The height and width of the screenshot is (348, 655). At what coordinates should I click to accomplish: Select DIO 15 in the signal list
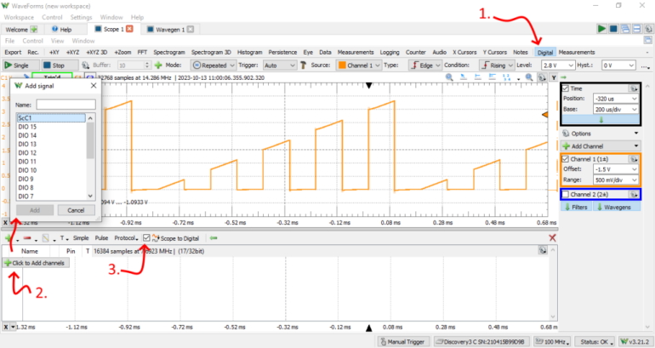click(x=27, y=127)
